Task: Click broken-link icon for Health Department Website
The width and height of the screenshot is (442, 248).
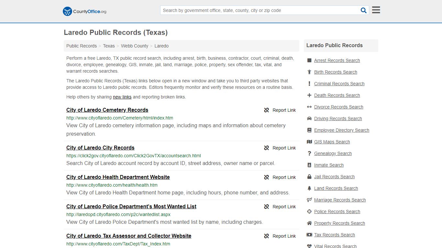Action: tap(266, 177)
